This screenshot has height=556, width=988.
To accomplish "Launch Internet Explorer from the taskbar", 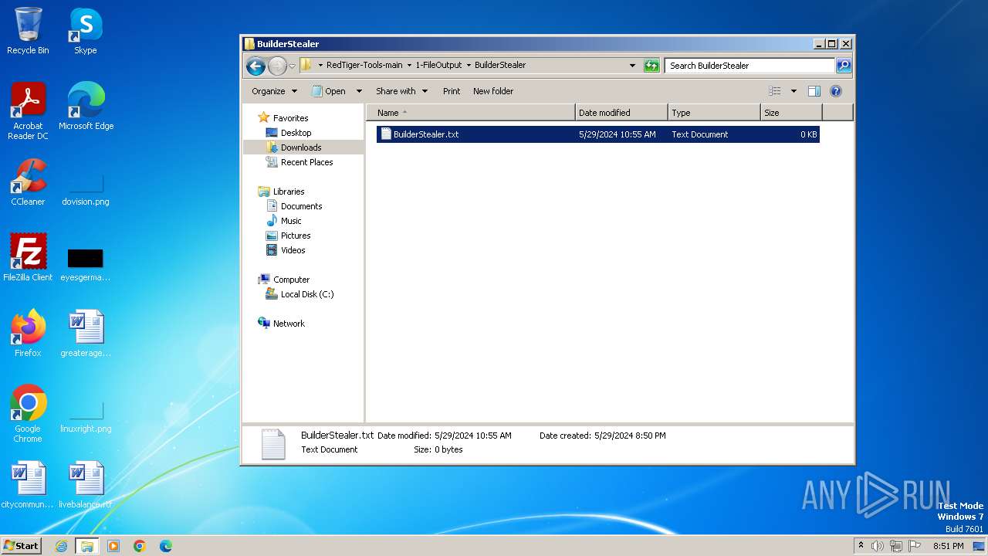I will (61, 546).
